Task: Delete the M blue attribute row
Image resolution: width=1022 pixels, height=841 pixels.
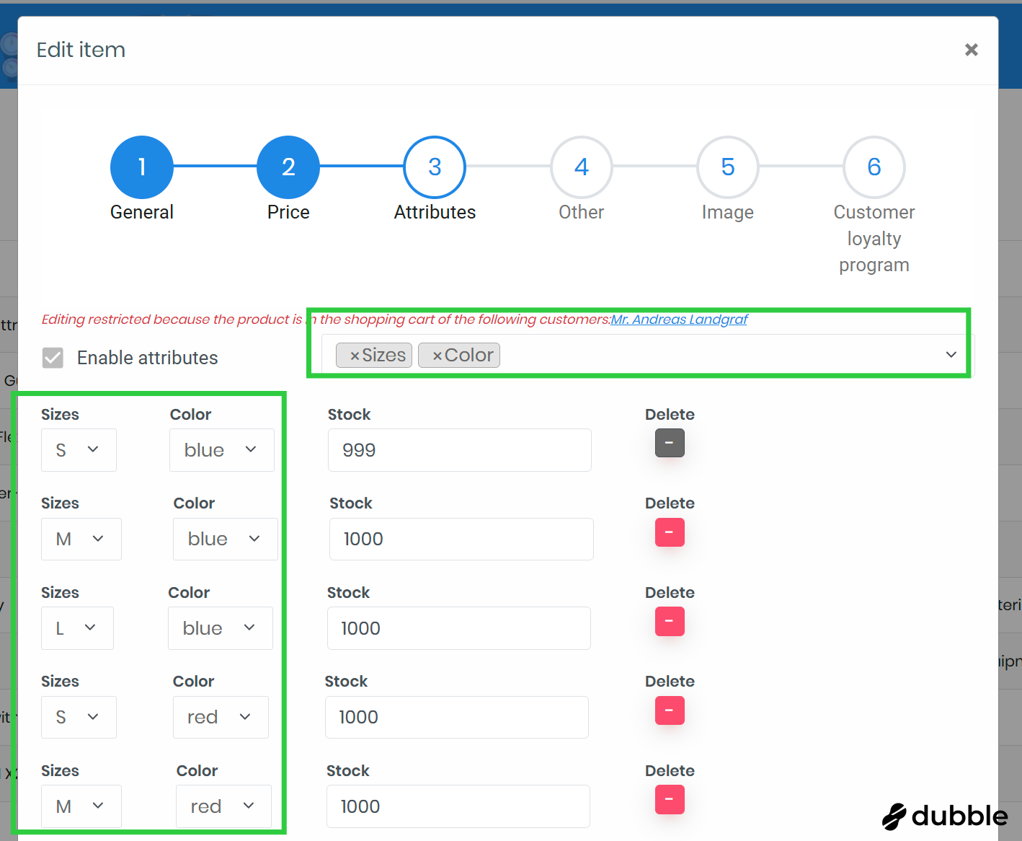Action: click(669, 532)
